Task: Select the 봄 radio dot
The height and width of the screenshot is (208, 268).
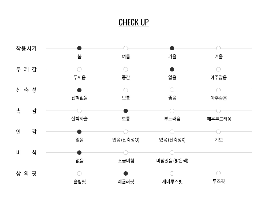Action: [79, 48]
